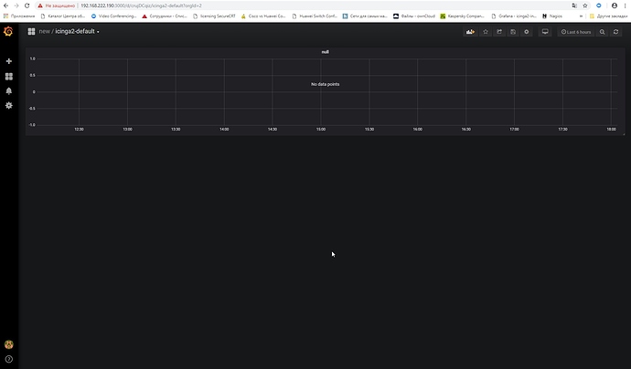Open the Dashboards grid icon in sidebar
Screen dimensions: 631x369
pos(9,77)
